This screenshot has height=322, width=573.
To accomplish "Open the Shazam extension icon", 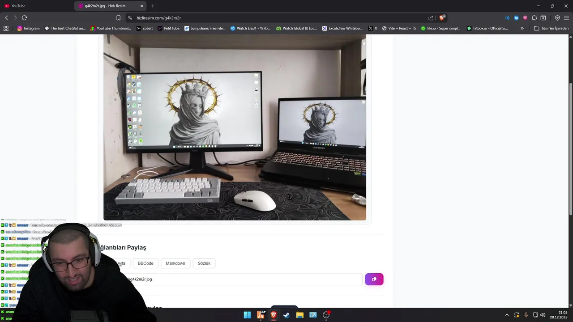I will click(516, 18).
